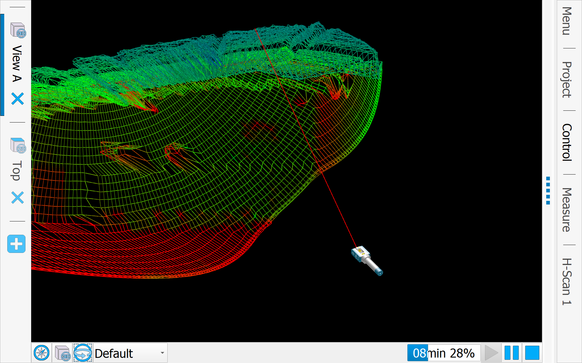Open the H-Scan 1 tab
Viewport: 582px width, 363px height.
pyautogui.click(x=566, y=281)
